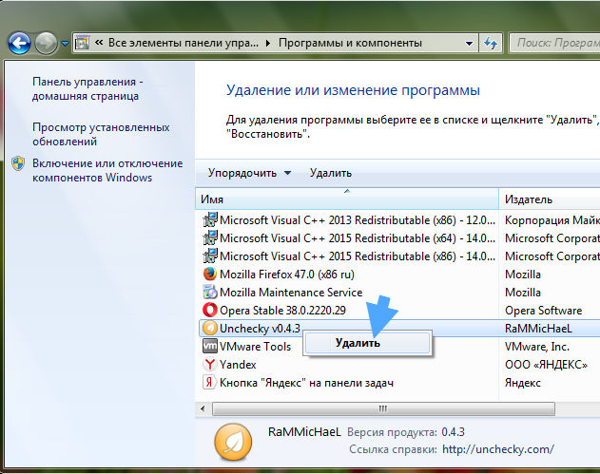Select the Visual C++ 2015 (x64) installer icon
Viewport: 600px width, 474px height.
pyautogui.click(x=210, y=237)
